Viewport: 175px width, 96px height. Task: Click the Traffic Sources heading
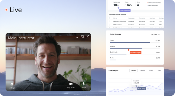115,34
